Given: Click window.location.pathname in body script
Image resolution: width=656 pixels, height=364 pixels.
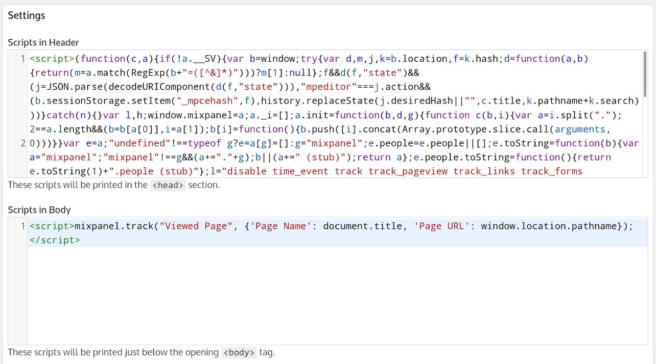Looking at the screenshot, I should (x=549, y=226).
